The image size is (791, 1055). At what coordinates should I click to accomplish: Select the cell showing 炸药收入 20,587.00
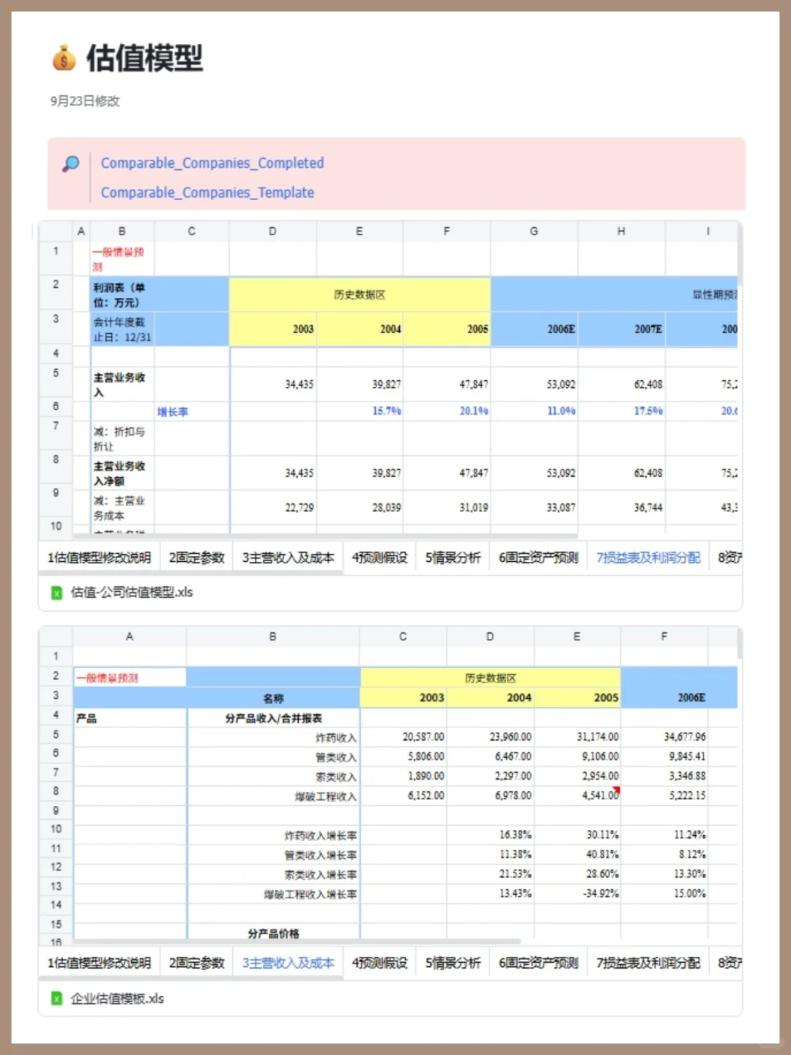tap(402, 736)
